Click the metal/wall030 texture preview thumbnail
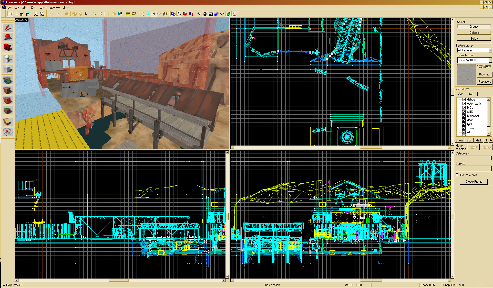 pyautogui.click(x=466, y=74)
